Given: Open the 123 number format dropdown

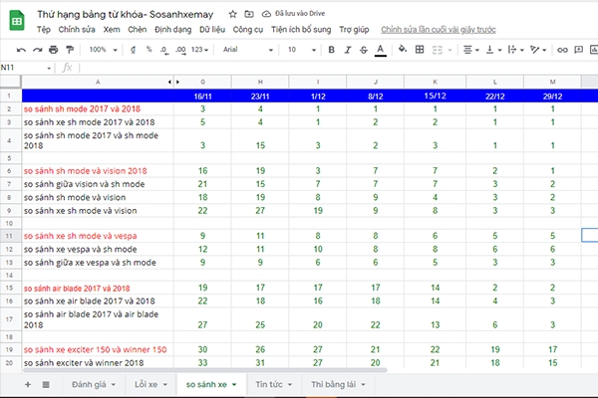Looking at the screenshot, I should click(200, 50).
